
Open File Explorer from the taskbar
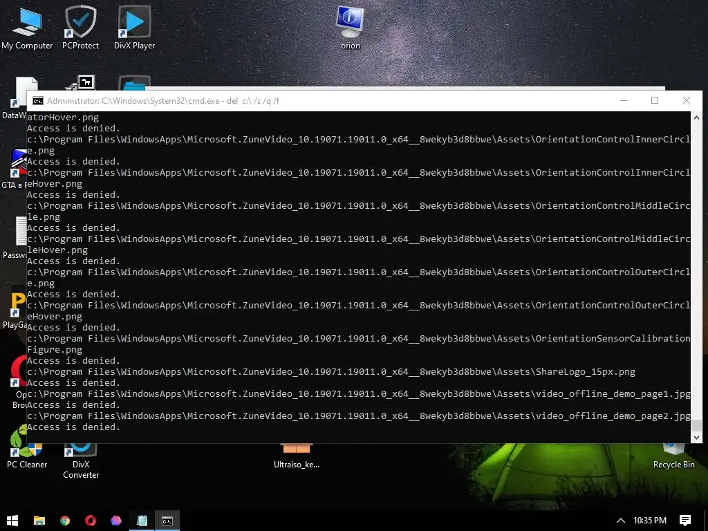tap(39, 521)
